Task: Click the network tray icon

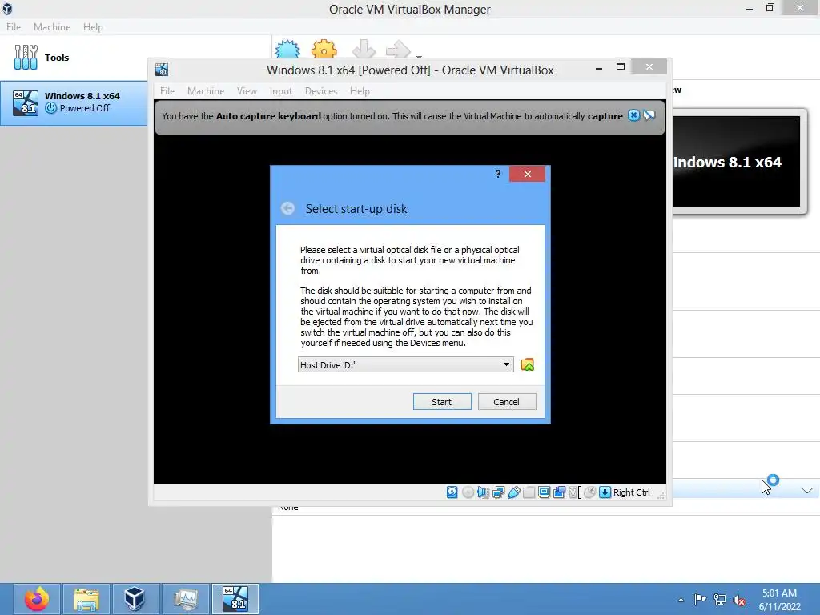Action: pos(720,599)
